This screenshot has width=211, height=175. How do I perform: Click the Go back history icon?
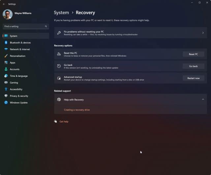59,66
